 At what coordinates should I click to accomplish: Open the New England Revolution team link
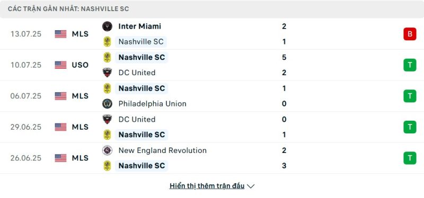(x=163, y=150)
